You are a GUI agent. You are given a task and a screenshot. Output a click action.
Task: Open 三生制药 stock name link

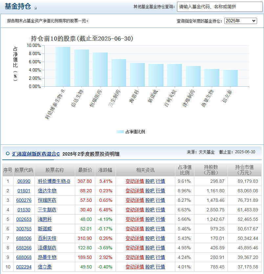(x=47, y=210)
